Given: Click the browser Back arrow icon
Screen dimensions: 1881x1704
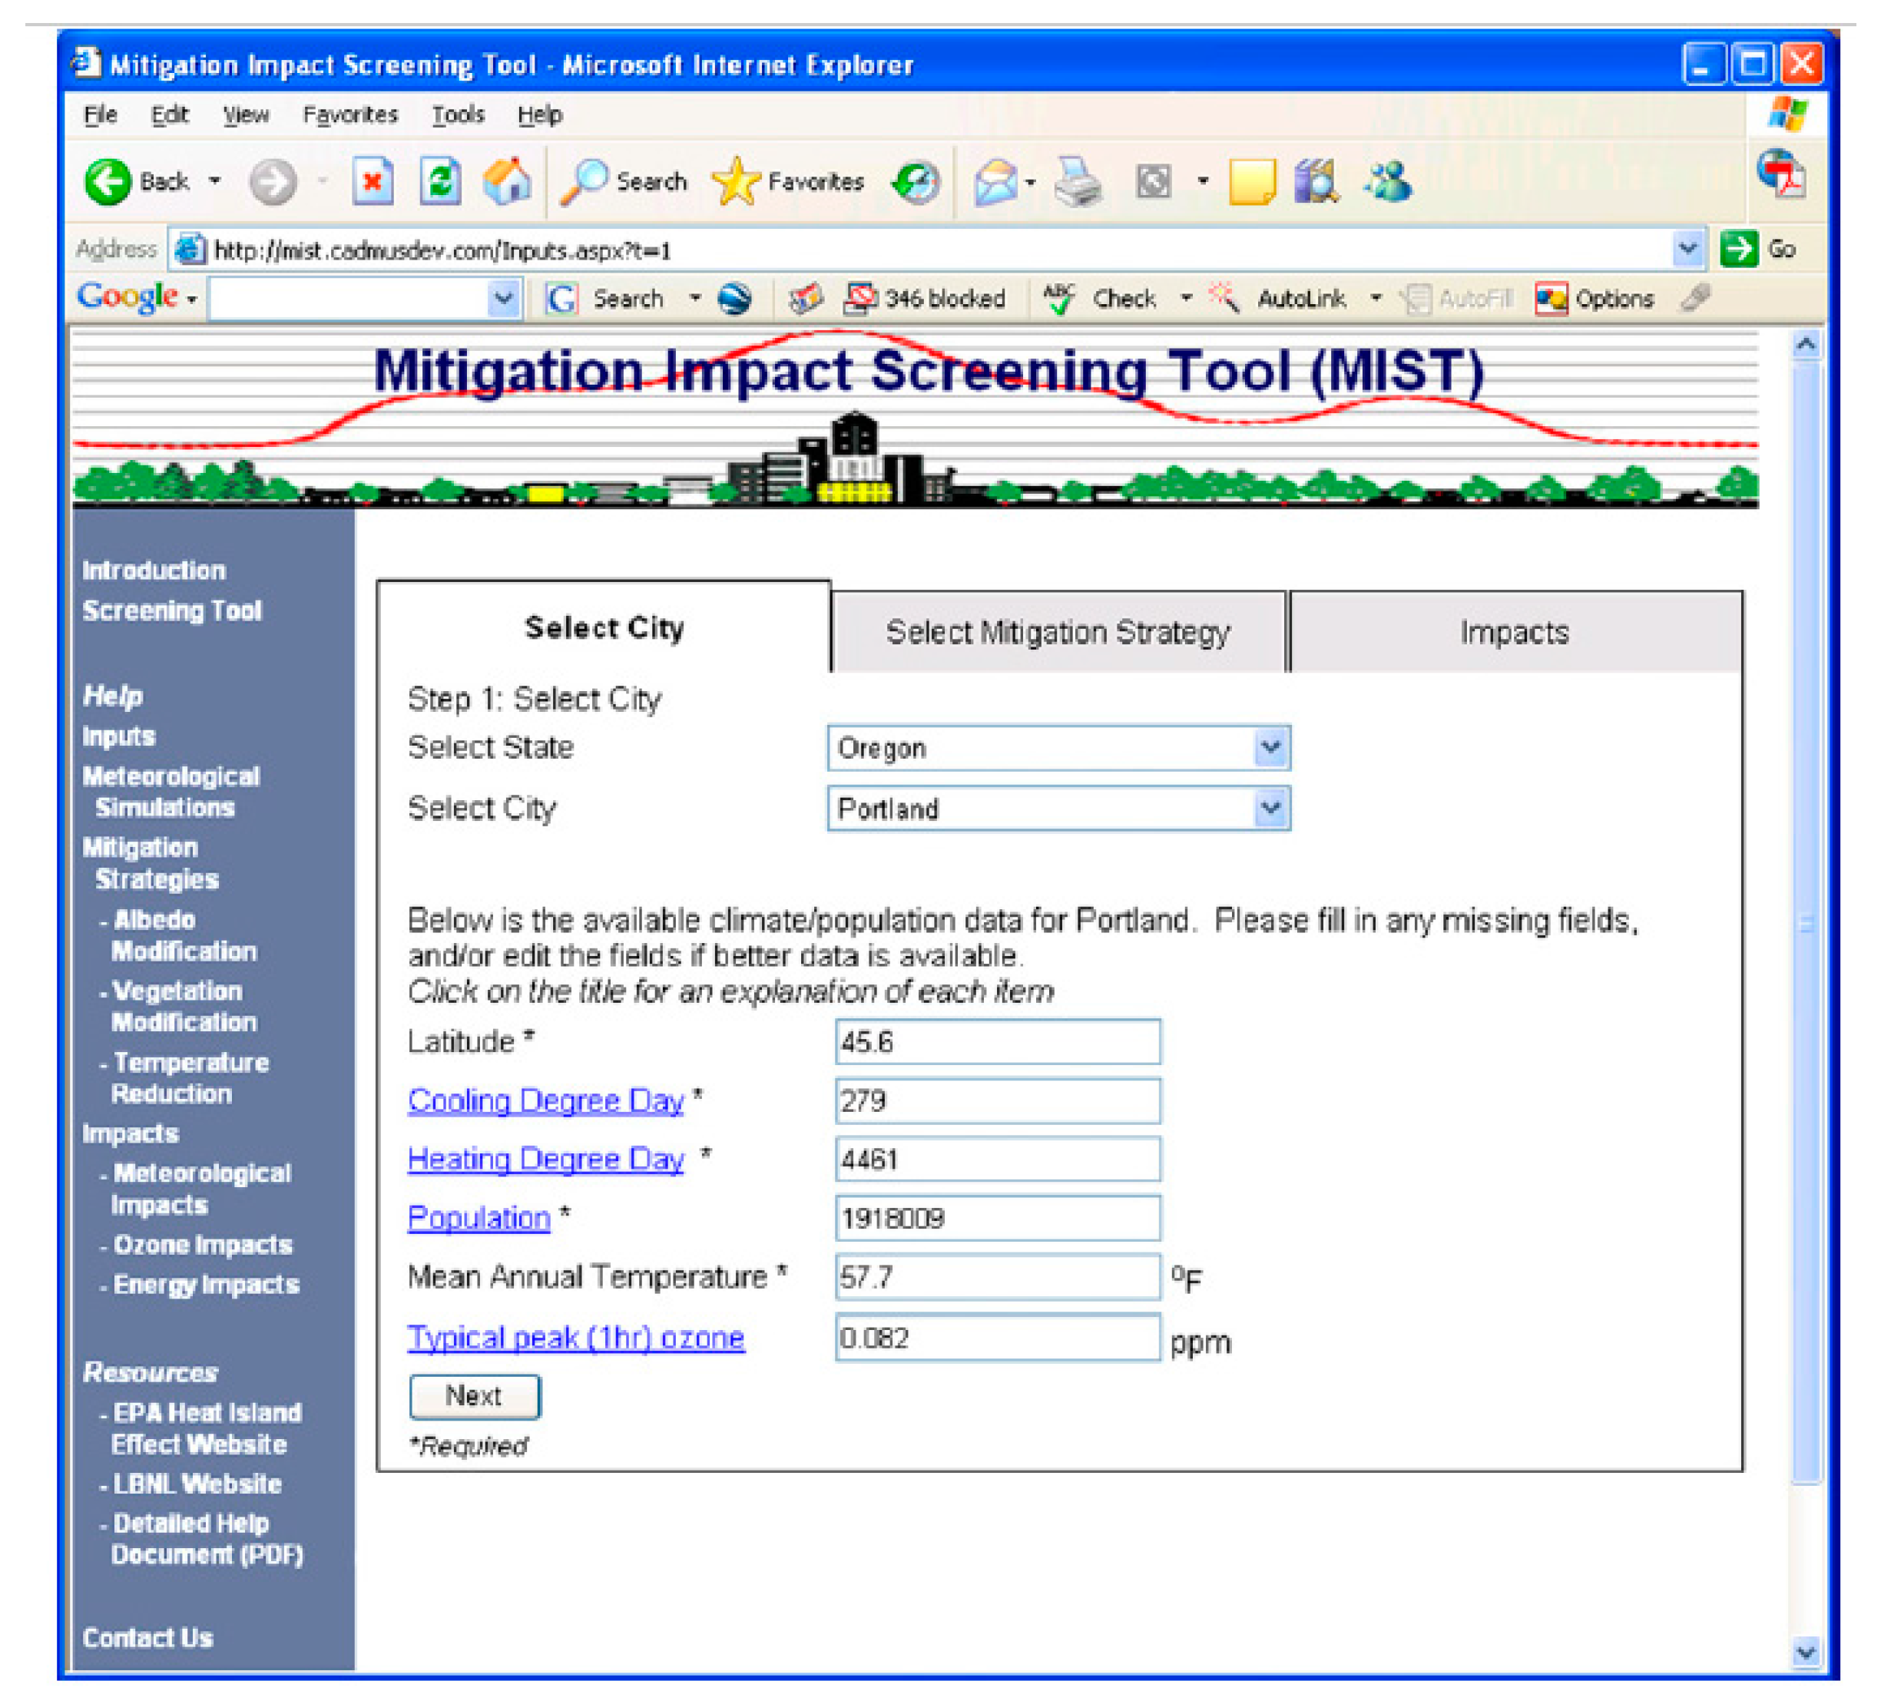Looking at the screenshot, I should 108,181.
